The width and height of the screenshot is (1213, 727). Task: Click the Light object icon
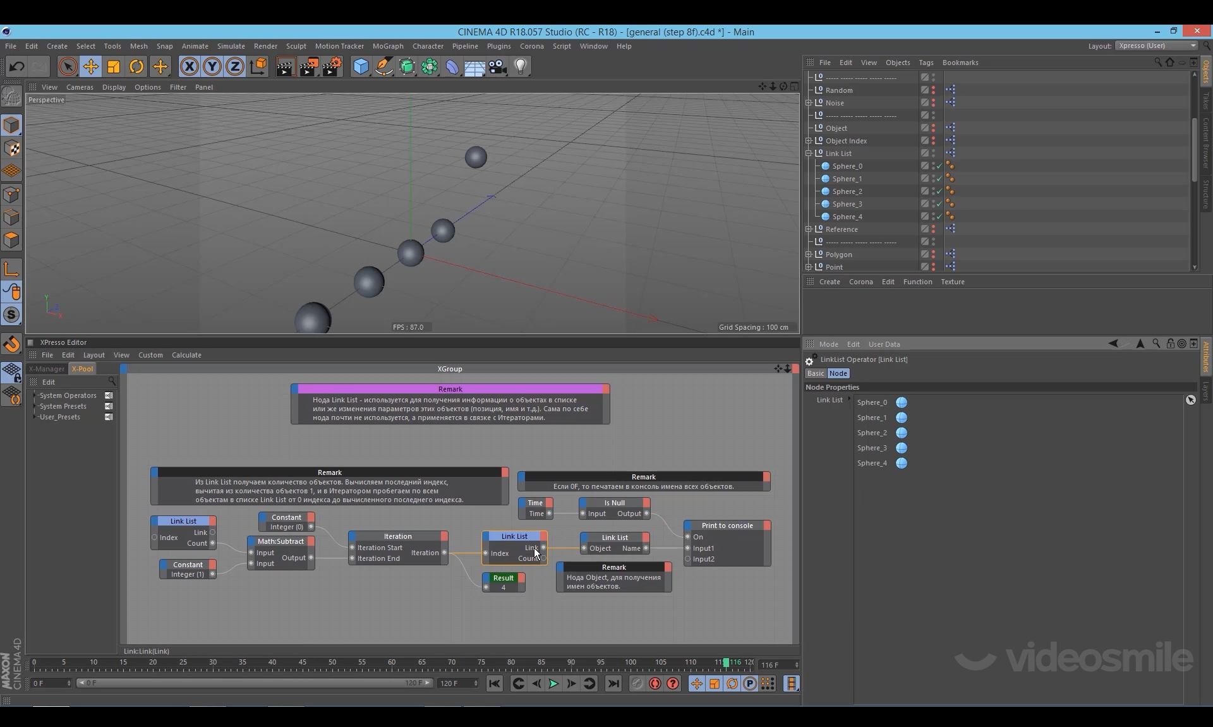[x=520, y=66]
